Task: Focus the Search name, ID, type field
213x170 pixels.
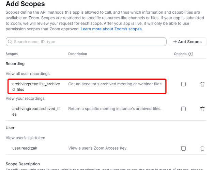Action: click(86, 41)
